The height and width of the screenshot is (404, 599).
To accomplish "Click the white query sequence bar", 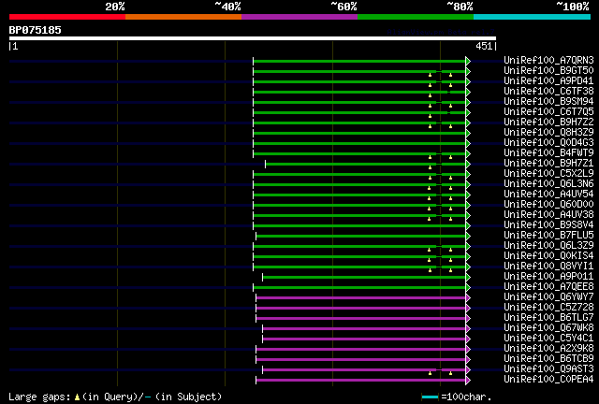I will coord(253,38).
